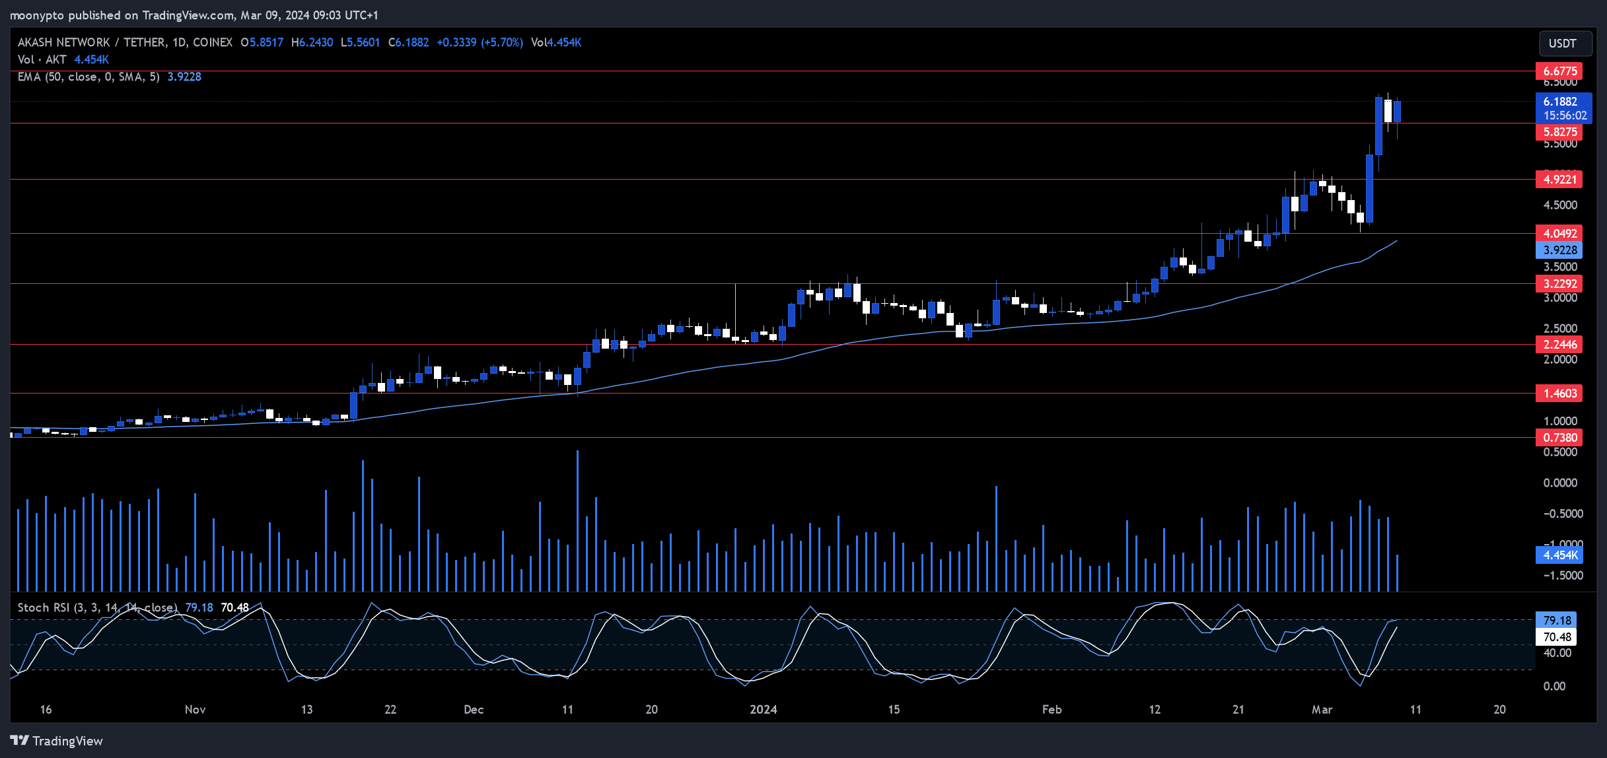Screen dimensions: 1607x758
Task: Click the Feb date on the time axis
Action: pyautogui.click(x=1052, y=709)
